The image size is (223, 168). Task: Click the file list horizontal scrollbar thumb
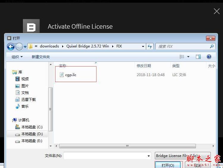coord(127,146)
